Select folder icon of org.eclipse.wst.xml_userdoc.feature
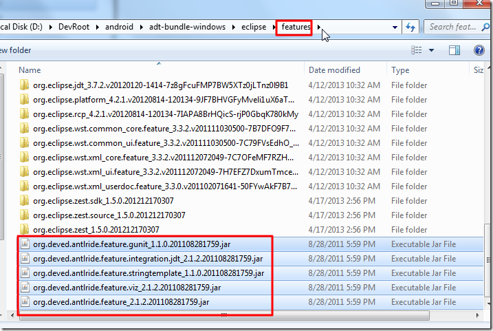The image size is (493, 331). 24,186
